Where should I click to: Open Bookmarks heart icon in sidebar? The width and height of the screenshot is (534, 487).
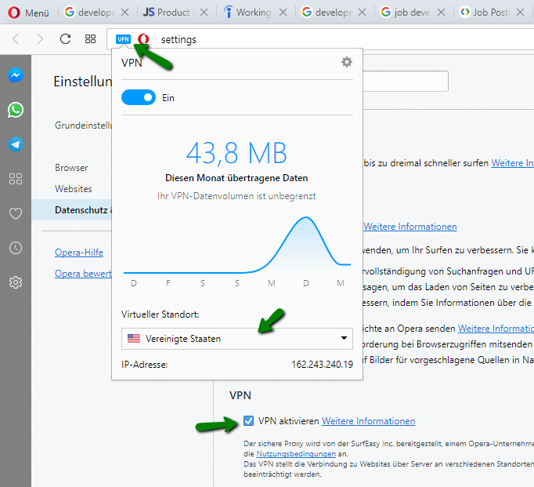point(16,213)
